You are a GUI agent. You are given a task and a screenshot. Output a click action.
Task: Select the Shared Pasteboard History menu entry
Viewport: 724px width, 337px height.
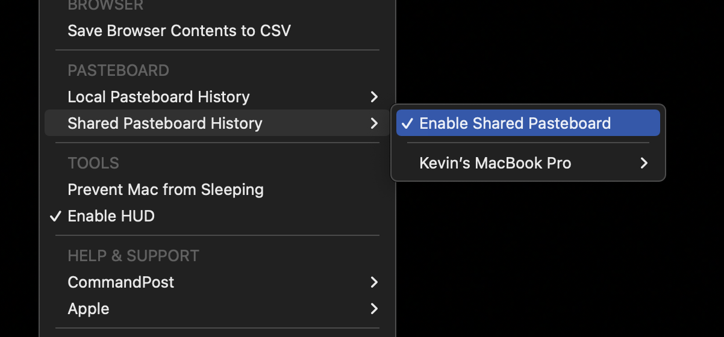point(217,123)
